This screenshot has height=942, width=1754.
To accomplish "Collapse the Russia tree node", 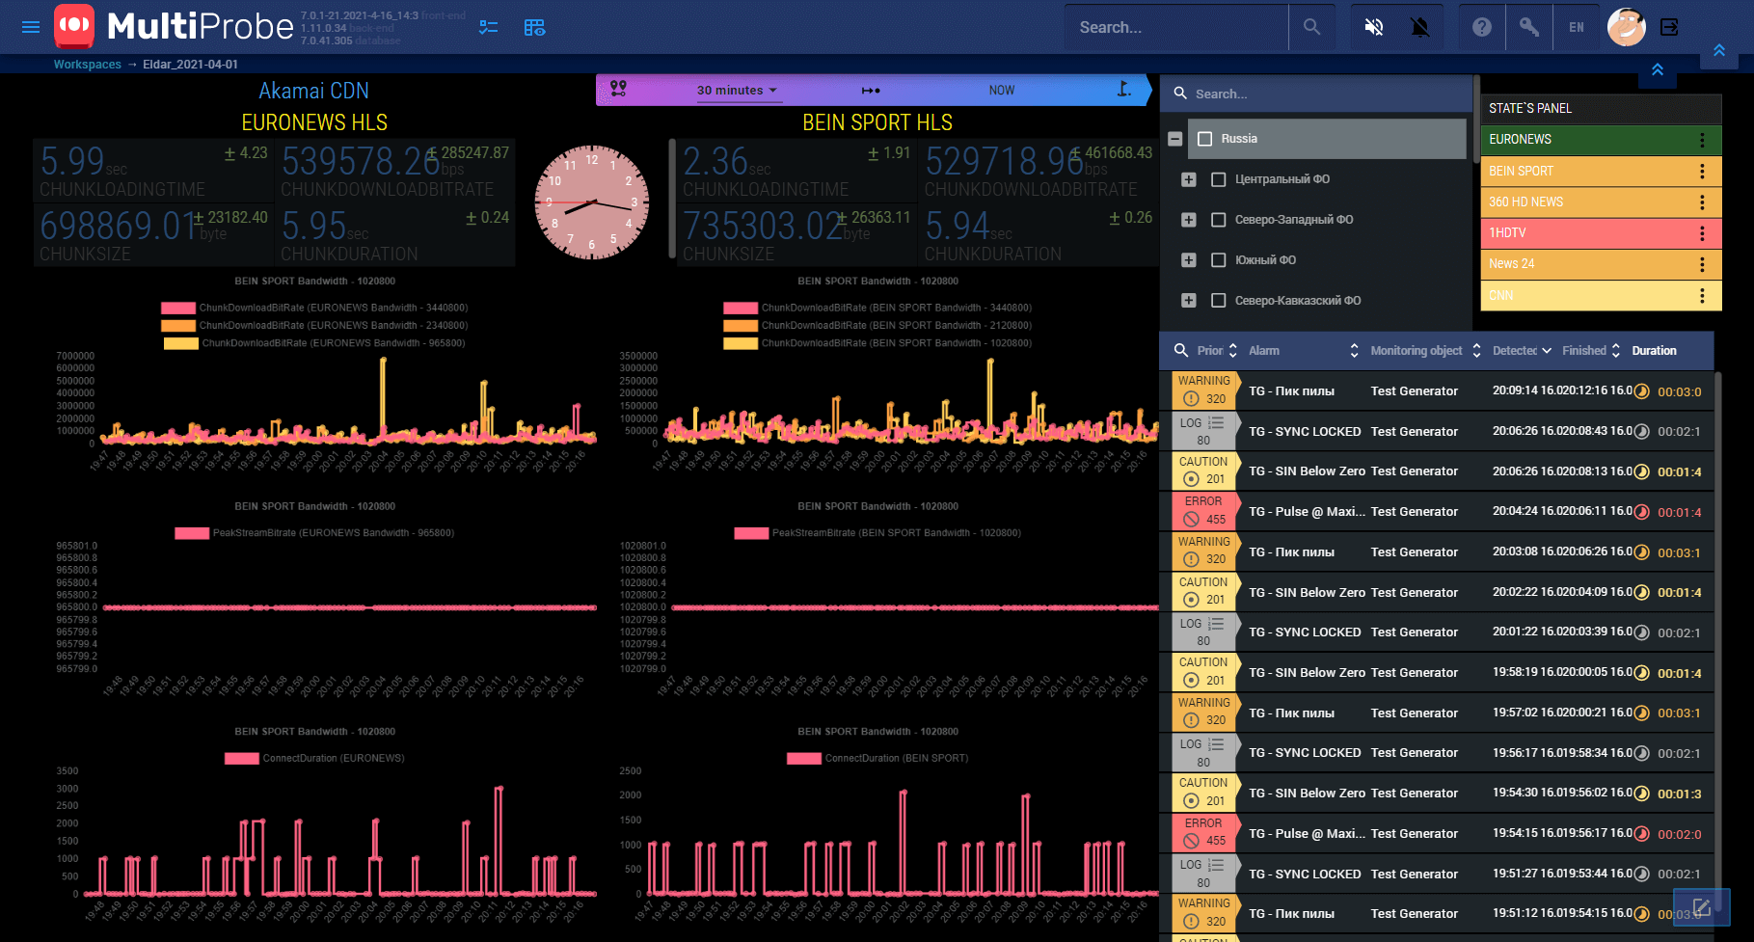I will [1174, 139].
